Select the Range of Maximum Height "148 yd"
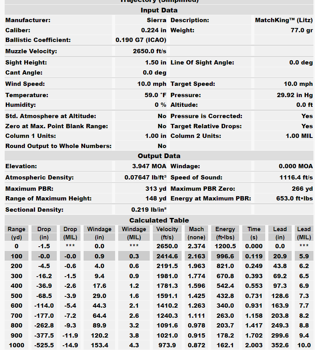This screenshot has width=315, height=350. coord(156,199)
